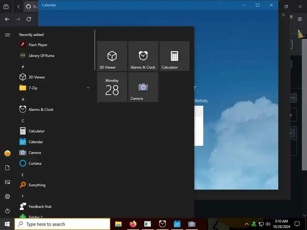The height and width of the screenshot is (230, 307).
Task: Click the Camera start tile
Action: [143, 87]
